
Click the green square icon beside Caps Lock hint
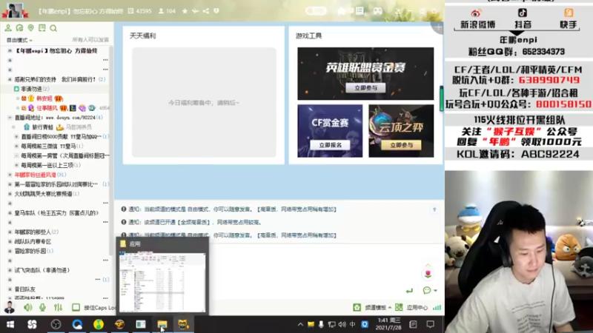(x=76, y=307)
